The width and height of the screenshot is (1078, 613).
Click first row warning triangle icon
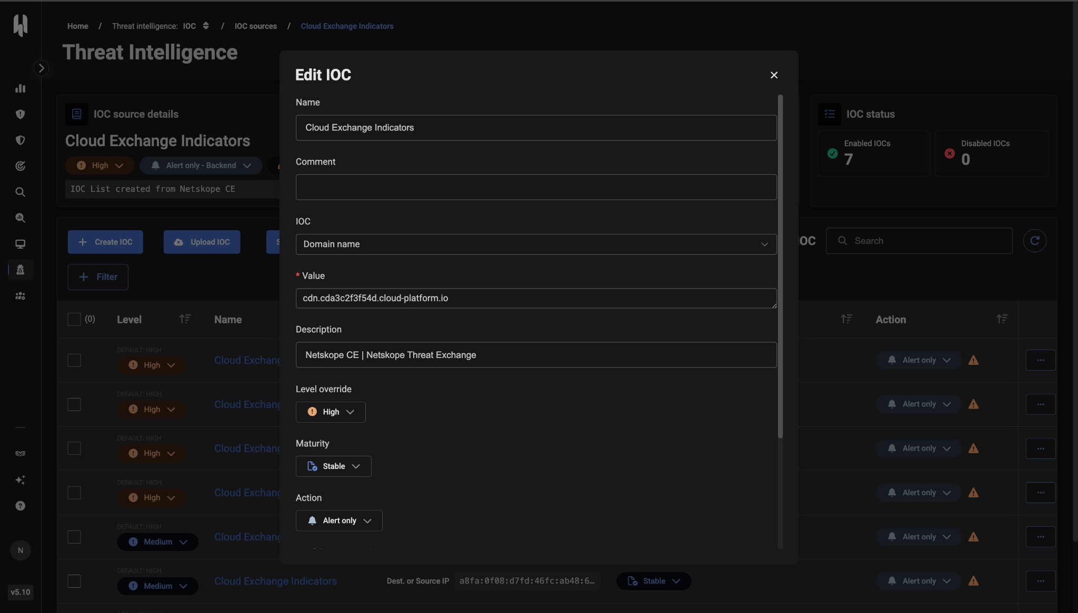pyautogui.click(x=973, y=360)
